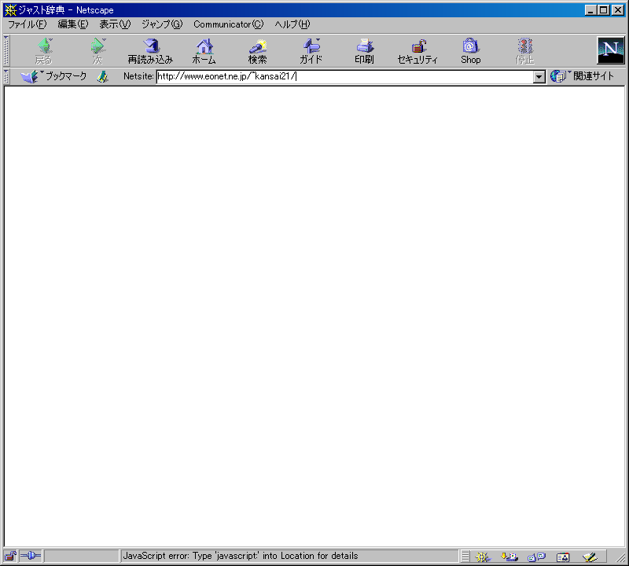Open the ガイド guide button
The height and width of the screenshot is (566, 629).
click(x=311, y=51)
